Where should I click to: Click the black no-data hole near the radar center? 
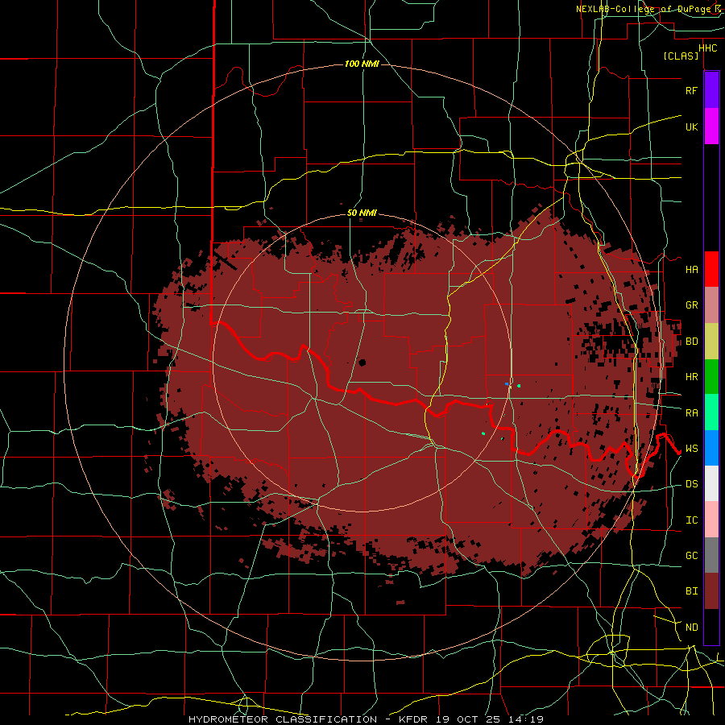362,362
